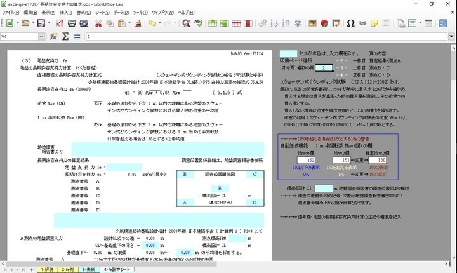Click the Open file folder icon
The image size is (457, 273).
(25, 23)
